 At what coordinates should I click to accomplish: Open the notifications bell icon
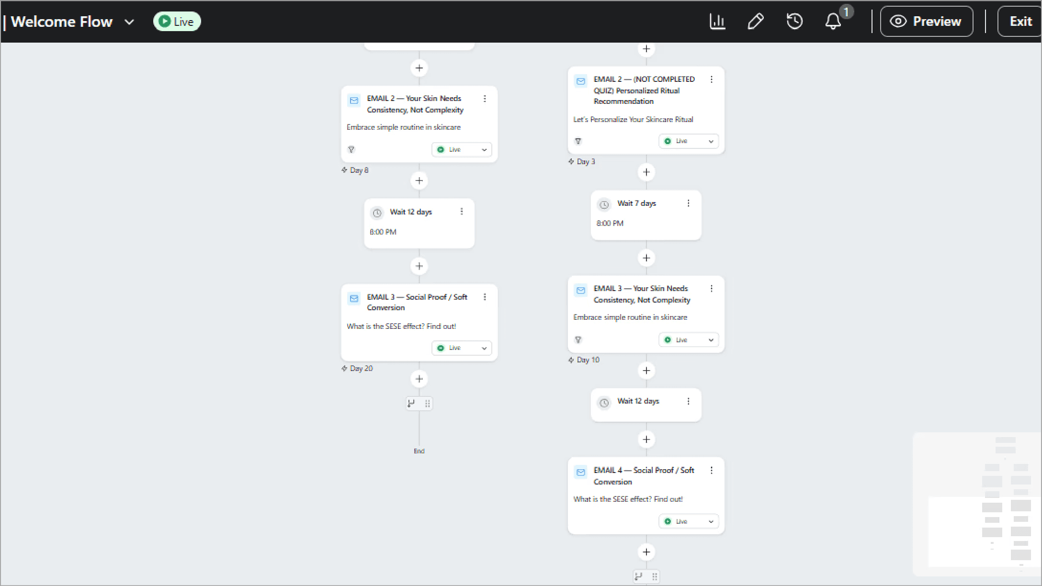coord(833,22)
